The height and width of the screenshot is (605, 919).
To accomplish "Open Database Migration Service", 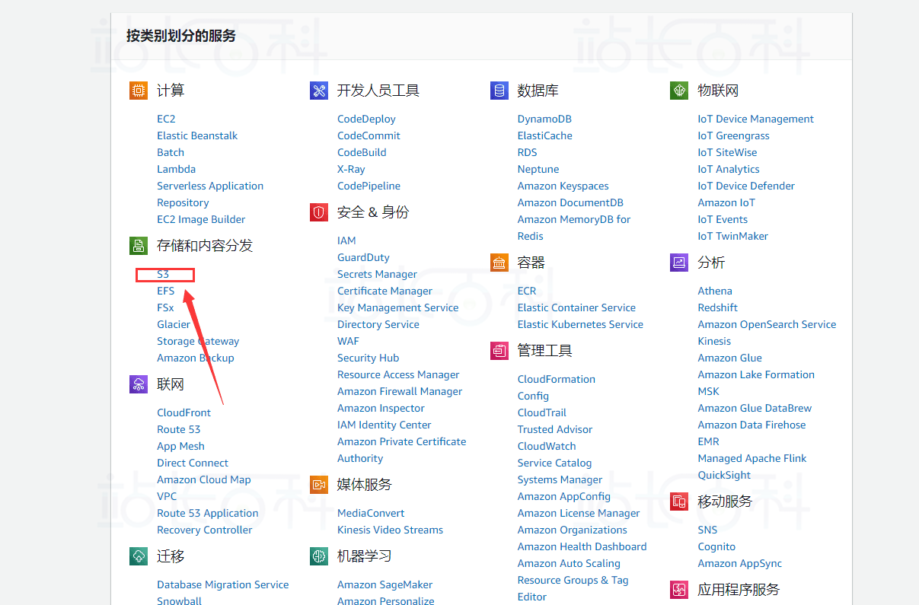I will coord(223,584).
